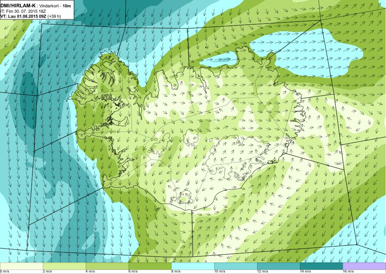Click the "VT: Lau 01.08.2015 09Z" valid time
Viewport: 386px width, 274px height.
pyautogui.click(x=24, y=16)
